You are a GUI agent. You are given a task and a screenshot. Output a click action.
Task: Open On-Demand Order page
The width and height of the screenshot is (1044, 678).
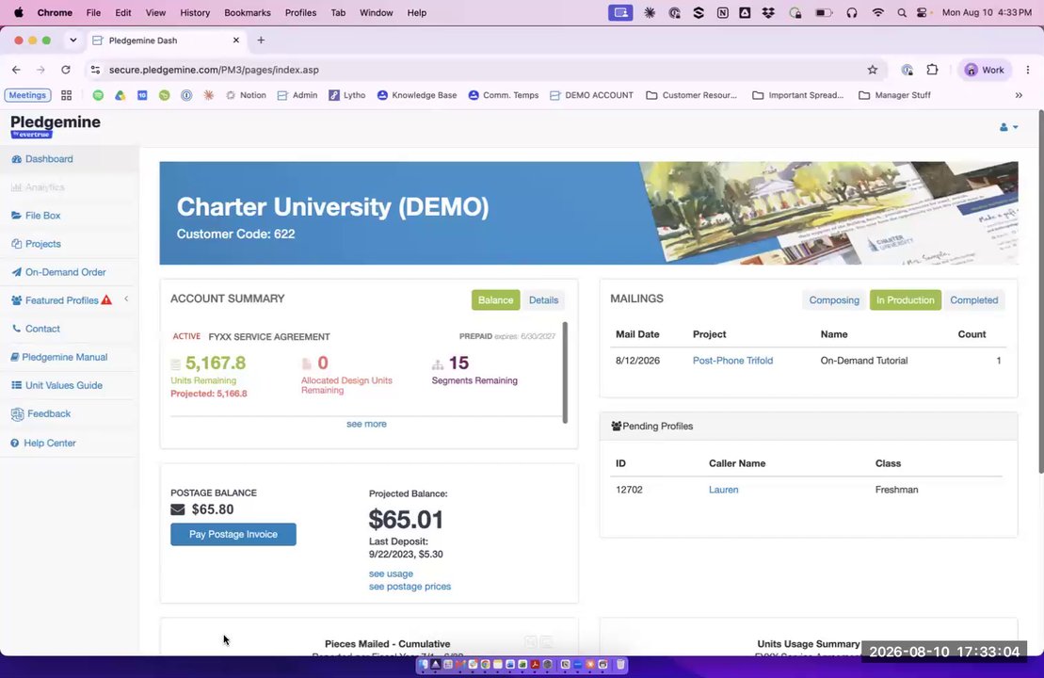tap(58, 272)
